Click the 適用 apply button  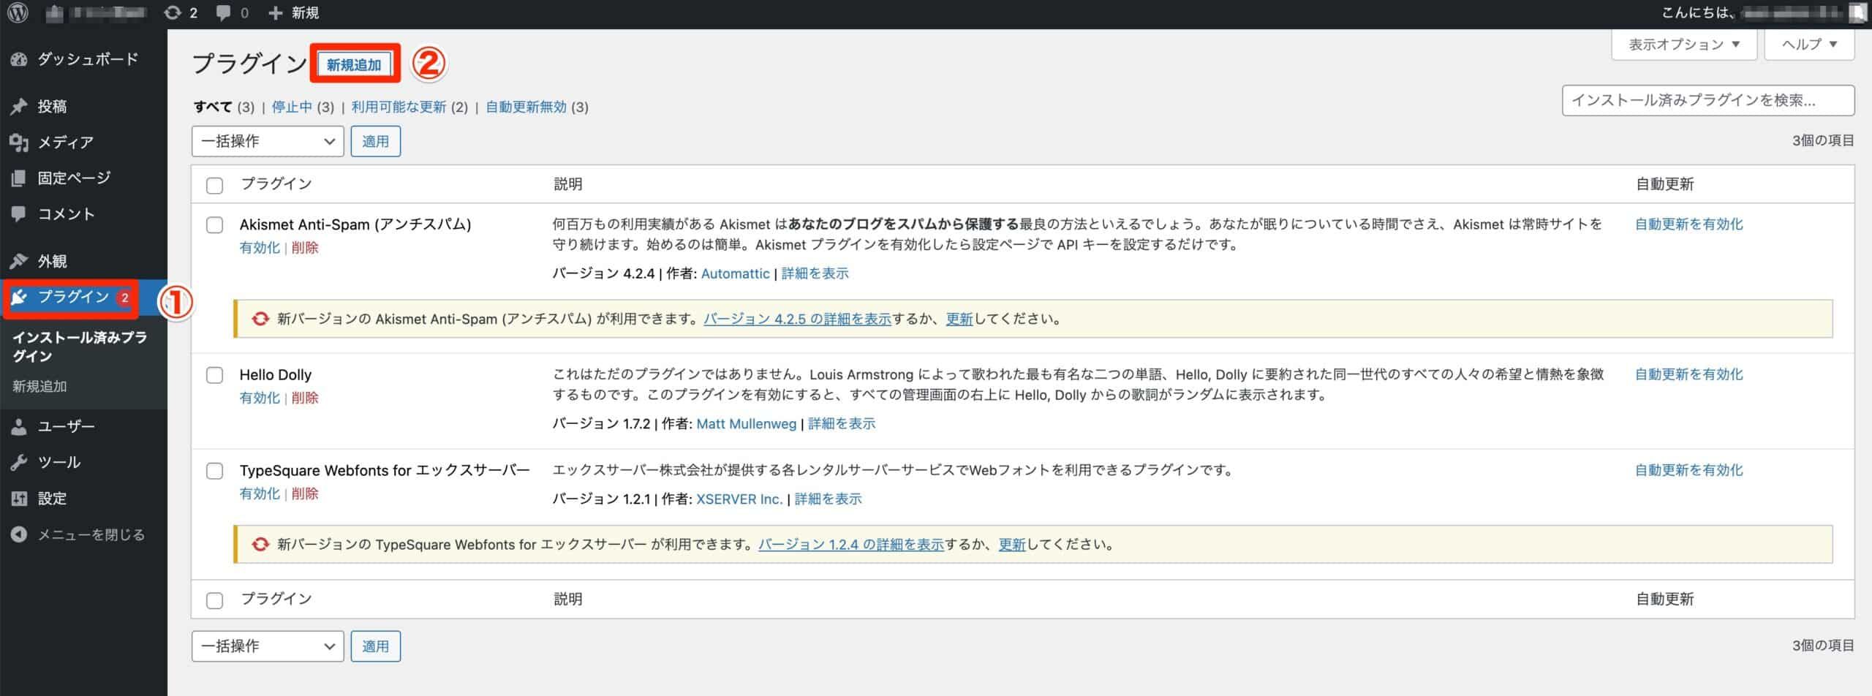[x=376, y=140]
